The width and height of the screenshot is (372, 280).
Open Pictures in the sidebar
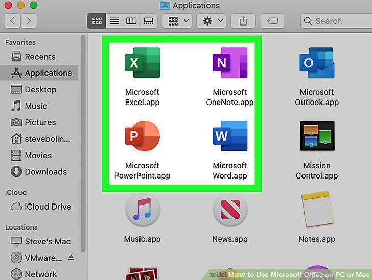click(x=39, y=122)
